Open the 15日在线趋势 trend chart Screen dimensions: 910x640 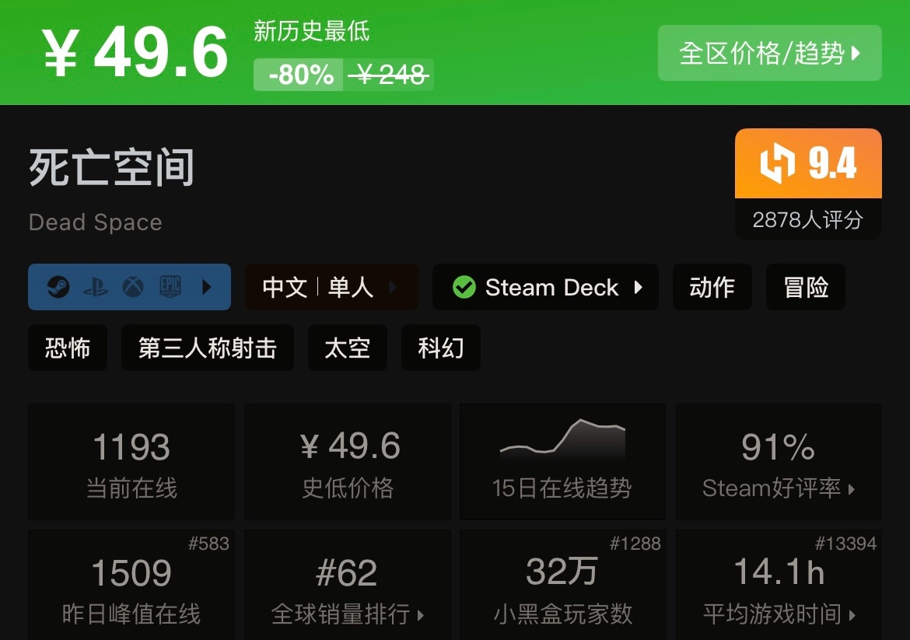pos(562,462)
